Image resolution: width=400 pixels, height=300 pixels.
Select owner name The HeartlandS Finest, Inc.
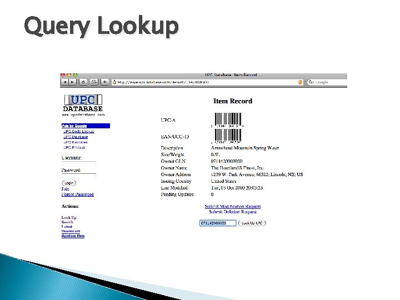click(x=238, y=168)
